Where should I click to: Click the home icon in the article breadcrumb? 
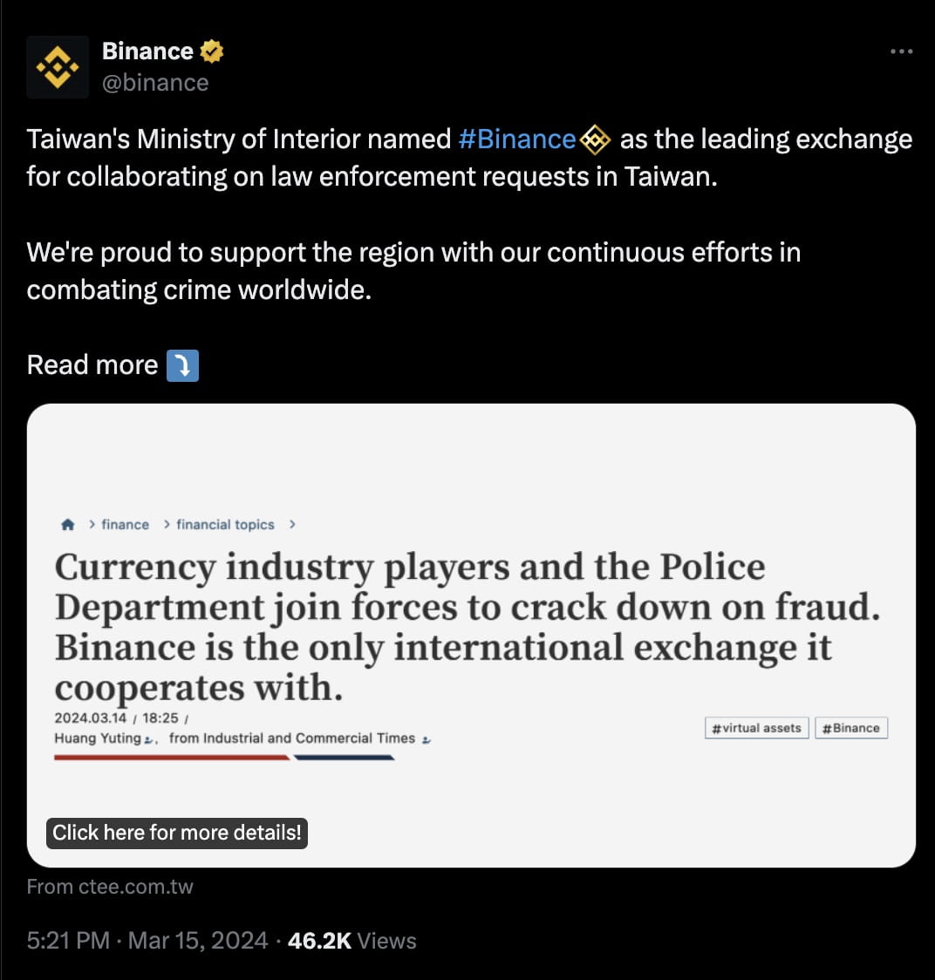coord(68,524)
